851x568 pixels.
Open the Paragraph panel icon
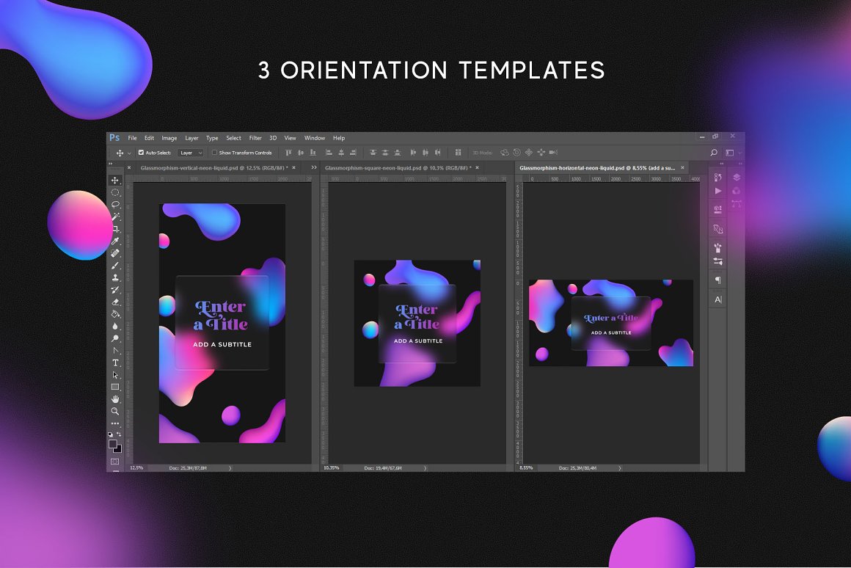coord(718,280)
